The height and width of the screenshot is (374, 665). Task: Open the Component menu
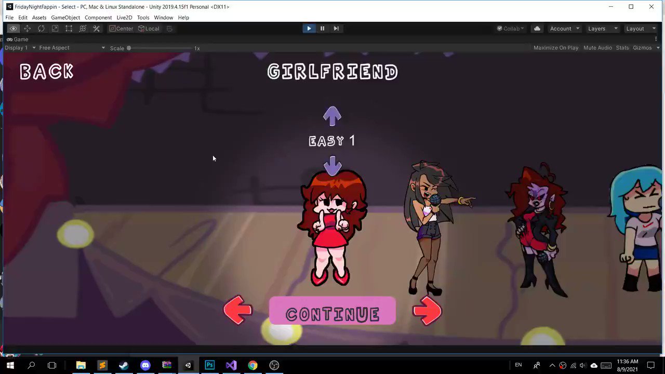coord(98,18)
